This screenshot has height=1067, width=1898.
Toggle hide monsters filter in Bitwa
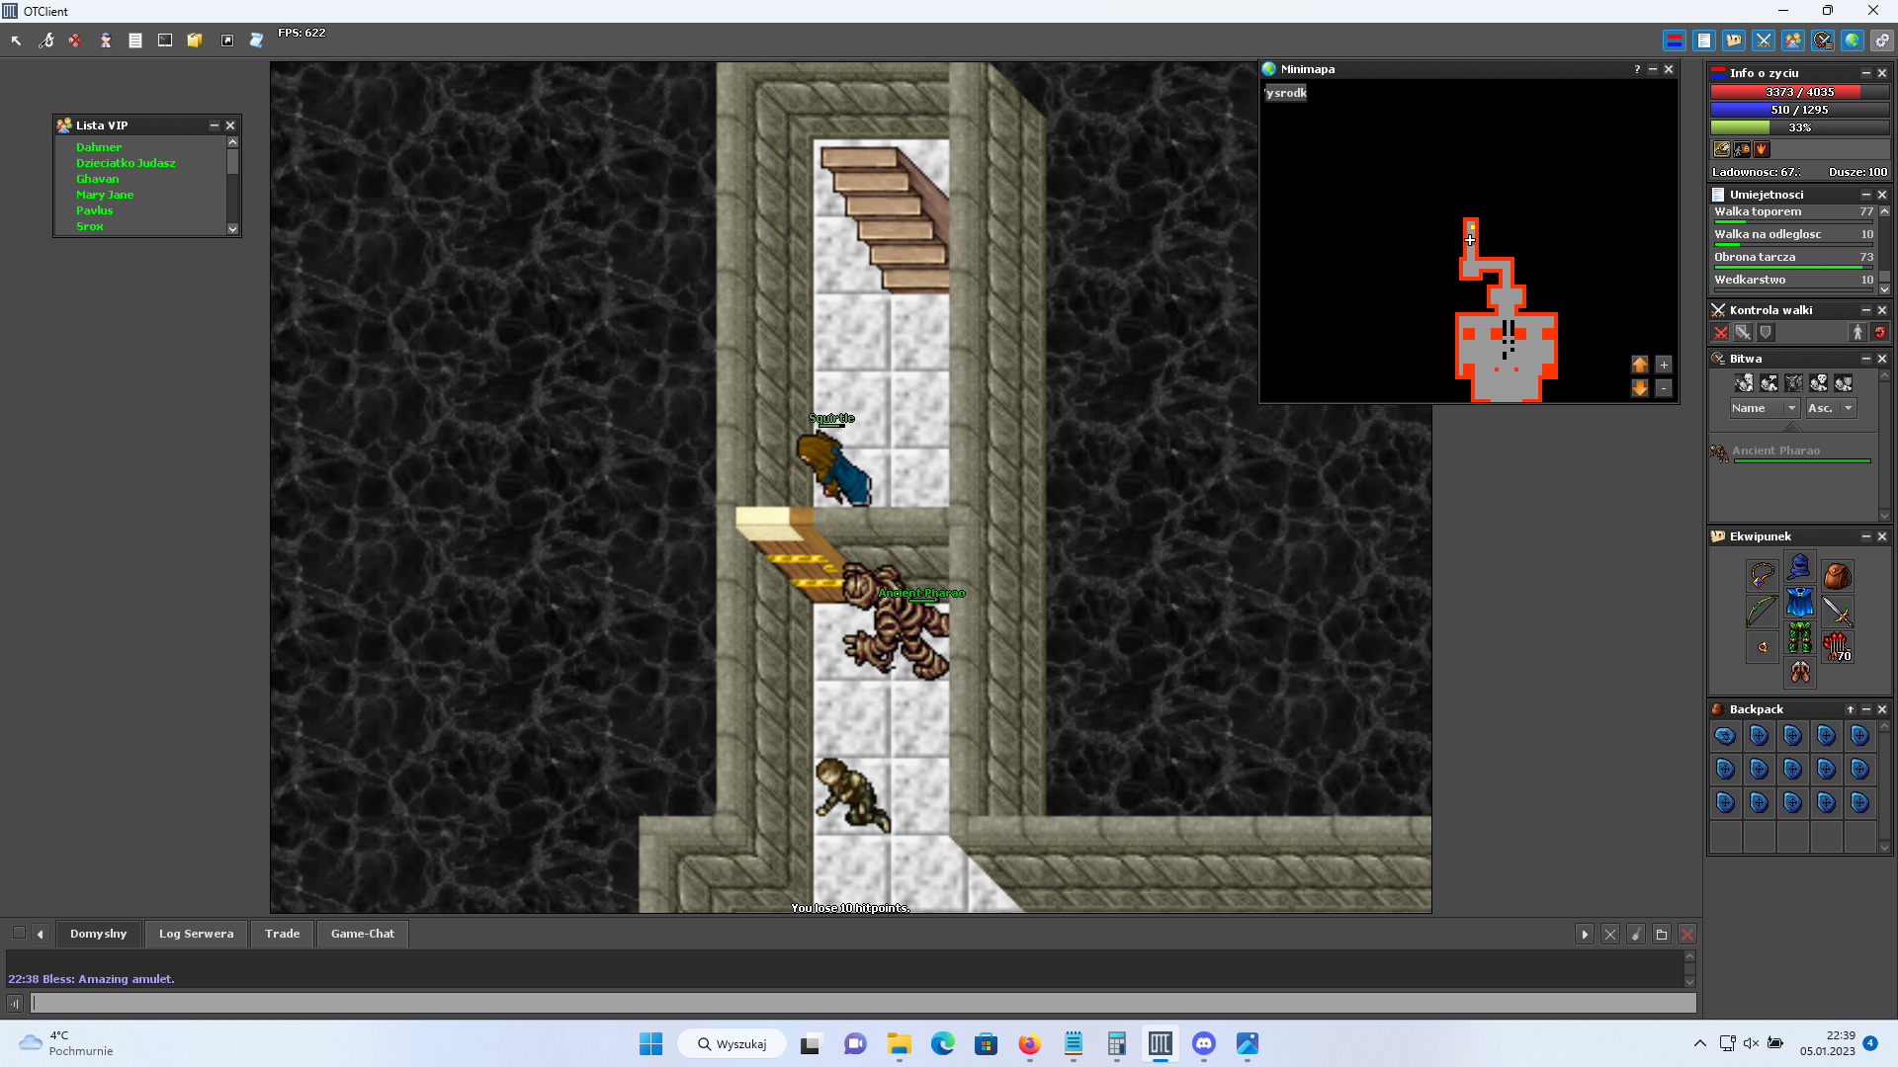pyautogui.click(x=1793, y=383)
